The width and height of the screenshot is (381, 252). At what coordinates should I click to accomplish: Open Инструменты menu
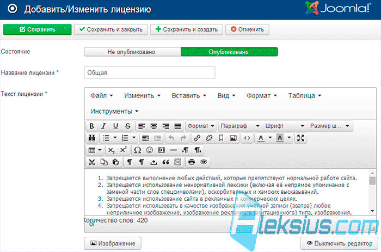(114, 111)
